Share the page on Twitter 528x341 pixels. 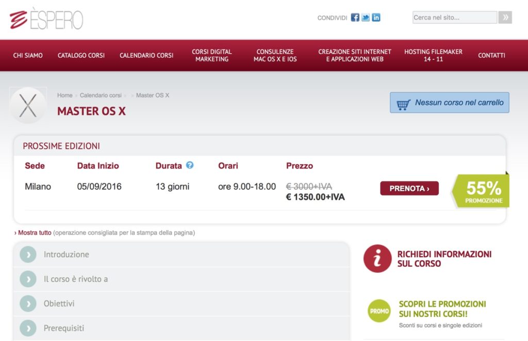tap(366, 18)
